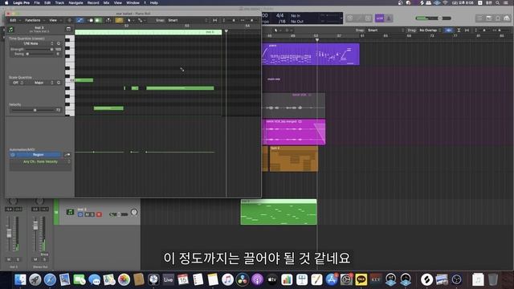514x289 pixels.
Task: Open Loop Browser button at top right
Action: [x=498, y=18]
